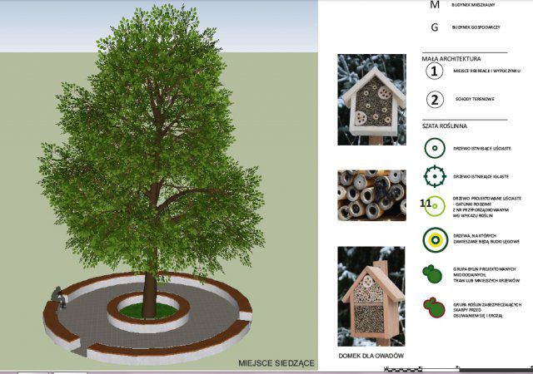Click the 'SCHODY TERENOWE' label
Screen dimensions: 533x374
pos(475,99)
